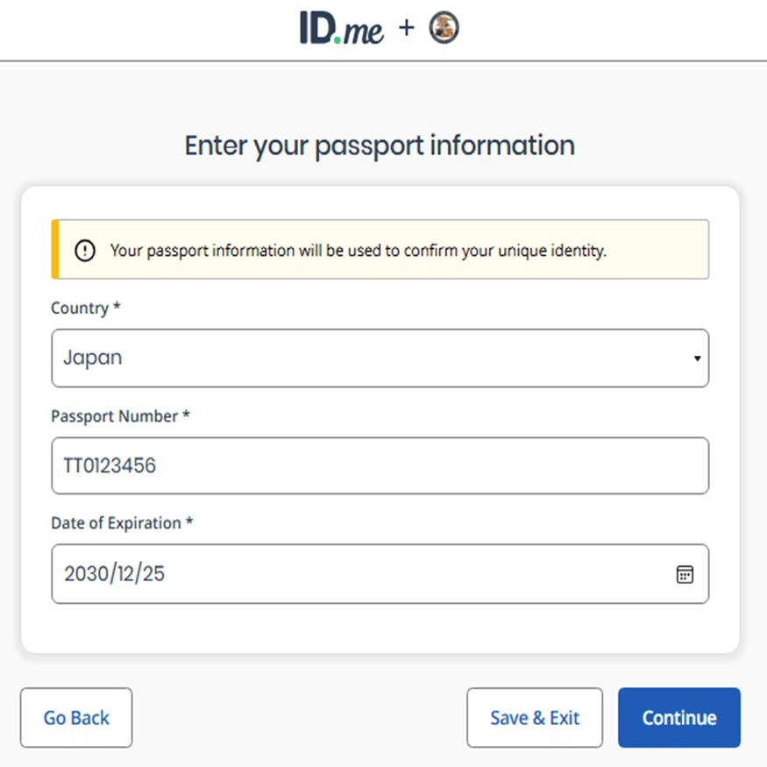Click the Save & Exit button
The width and height of the screenshot is (767, 767).
pyautogui.click(x=535, y=718)
